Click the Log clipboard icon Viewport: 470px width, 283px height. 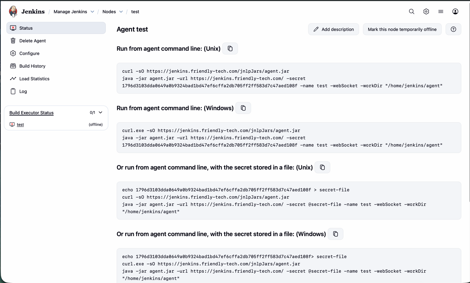point(13,91)
